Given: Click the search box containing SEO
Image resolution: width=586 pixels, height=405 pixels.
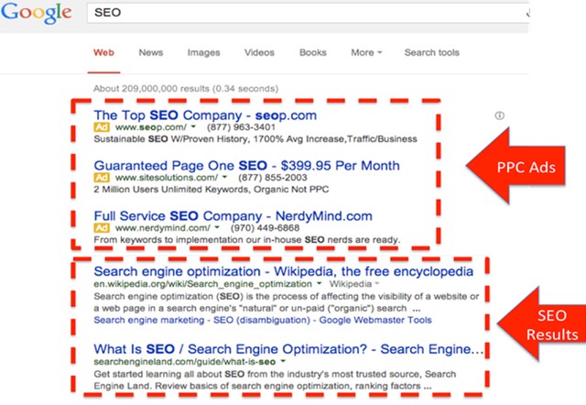Looking at the screenshot, I should click(x=308, y=12).
